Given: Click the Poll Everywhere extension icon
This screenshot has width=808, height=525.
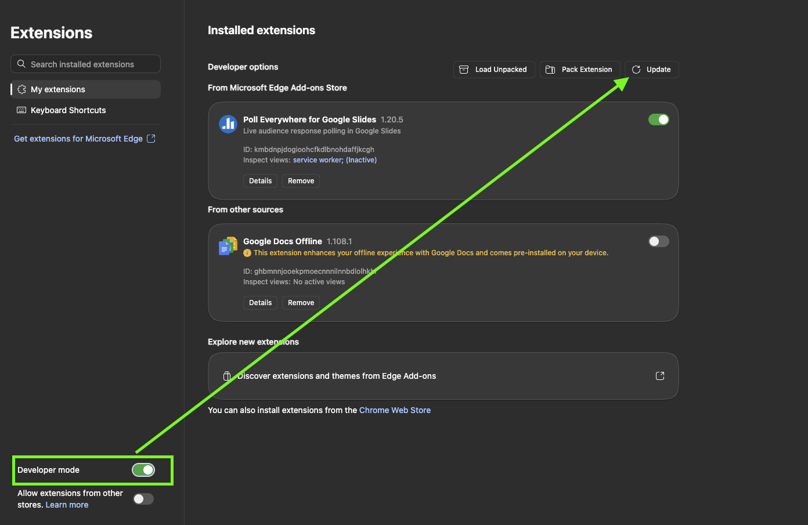Looking at the screenshot, I should 228,124.
